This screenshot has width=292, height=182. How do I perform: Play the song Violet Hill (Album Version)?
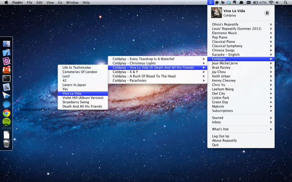point(83,98)
